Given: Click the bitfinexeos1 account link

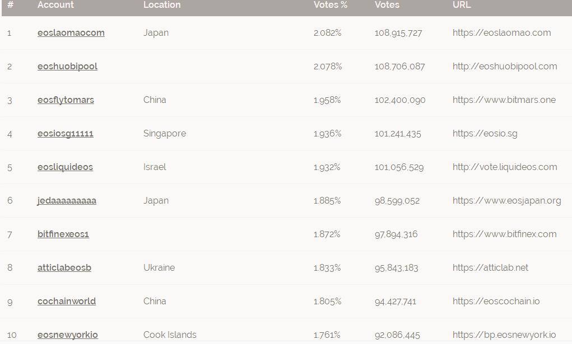Looking at the screenshot, I should click(63, 234).
